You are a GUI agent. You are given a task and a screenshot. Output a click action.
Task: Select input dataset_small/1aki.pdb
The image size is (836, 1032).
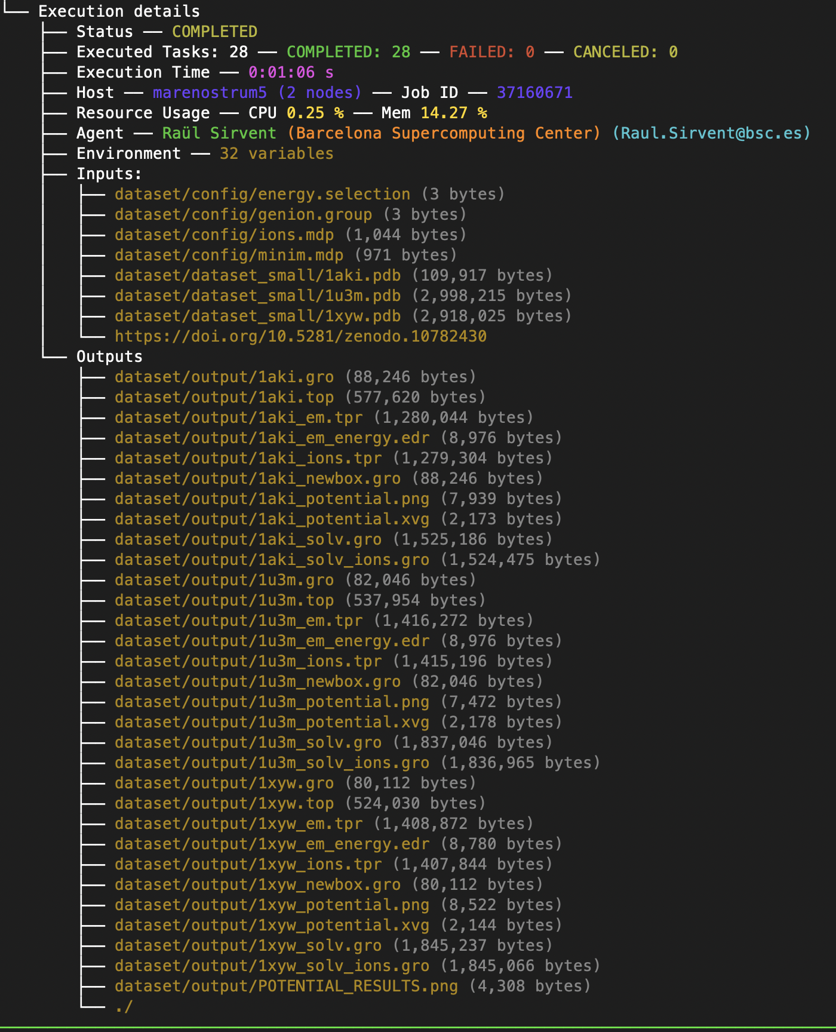[257, 275]
